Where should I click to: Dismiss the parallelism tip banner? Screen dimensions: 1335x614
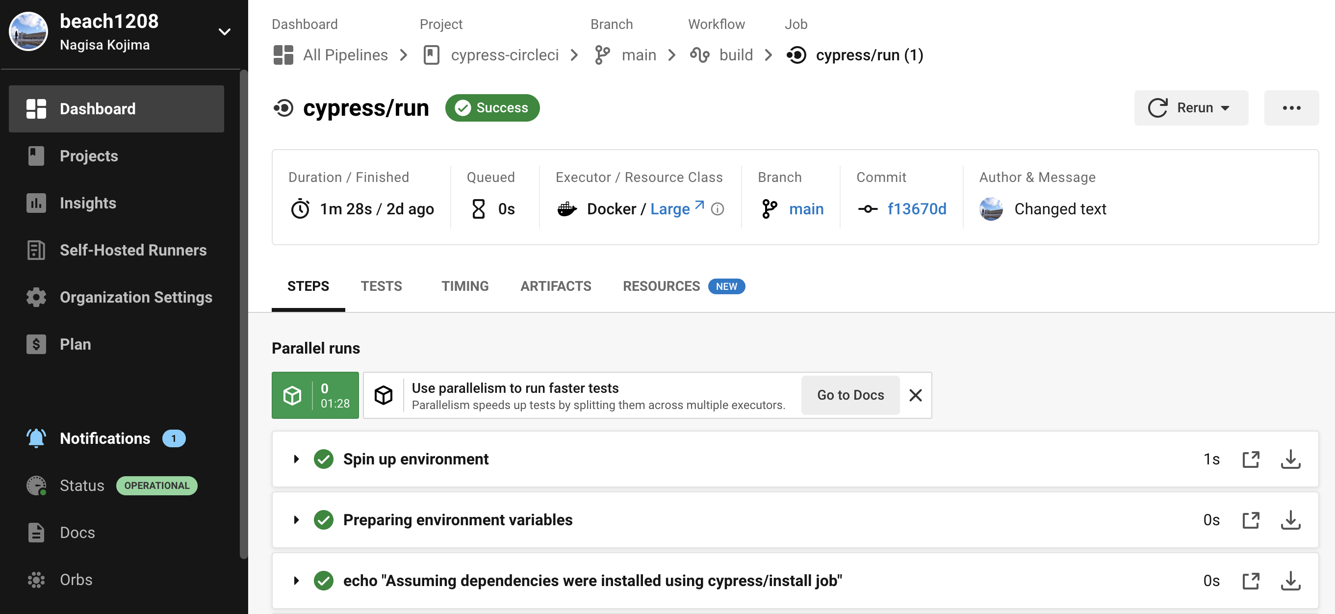tap(915, 395)
